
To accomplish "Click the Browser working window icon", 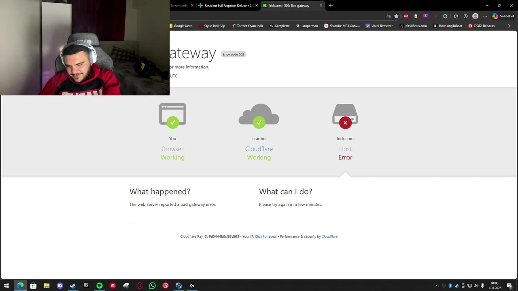I will click(173, 116).
